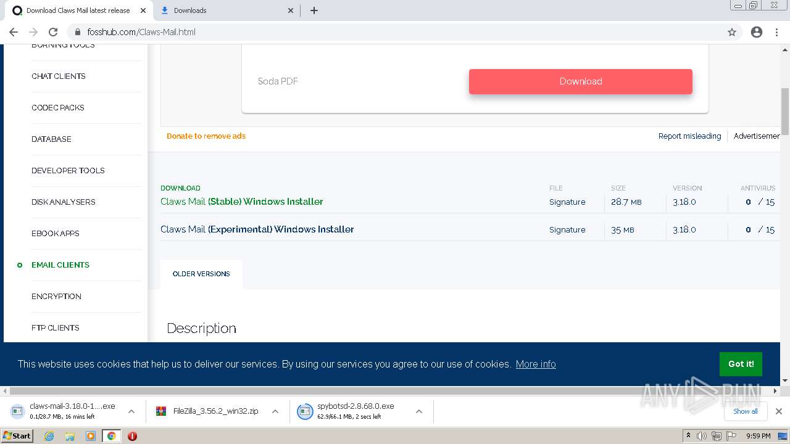Viewport: 790px width, 444px height.
Task: Open the red shield taskbar icon
Action: pyautogui.click(x=132, y=436)
